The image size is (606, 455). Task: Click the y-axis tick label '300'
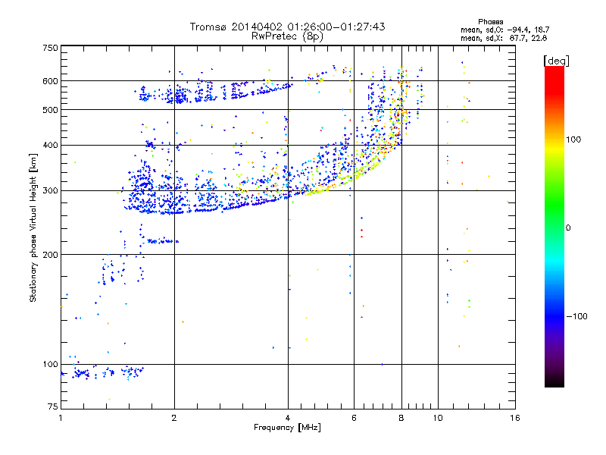coord(50,190)
